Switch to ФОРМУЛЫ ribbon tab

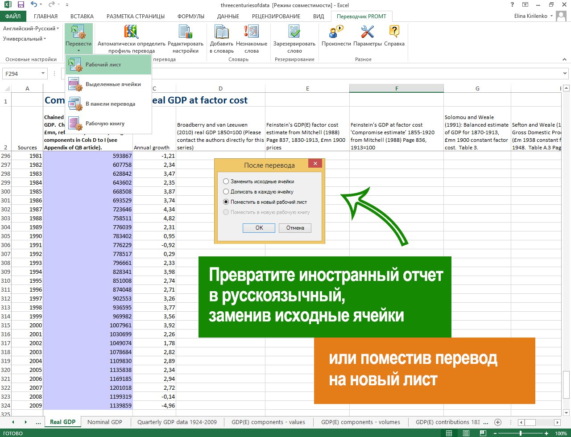click(191, 16)
